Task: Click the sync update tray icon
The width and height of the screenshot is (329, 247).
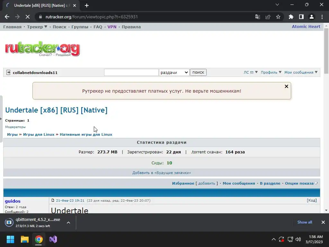Action: (281, 239)
